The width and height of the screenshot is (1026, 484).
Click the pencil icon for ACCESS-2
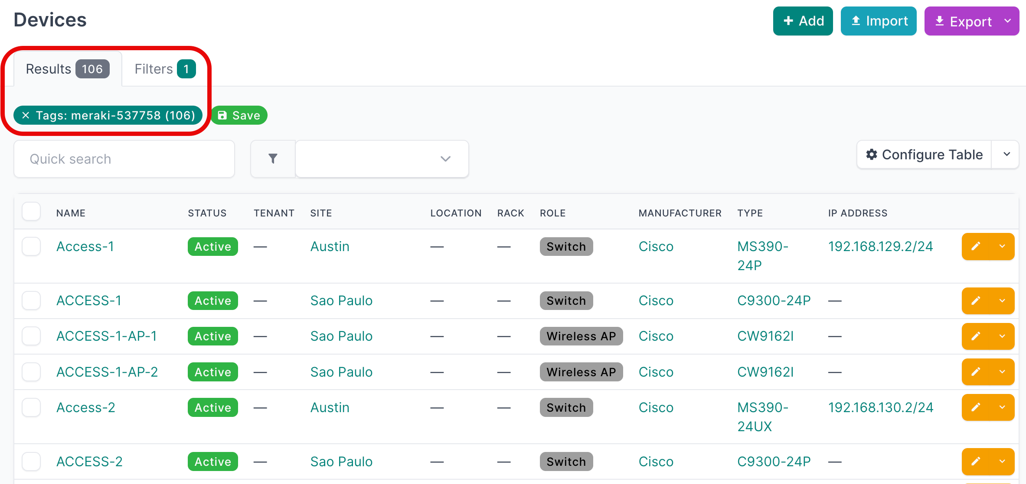(x=976, y=461)
